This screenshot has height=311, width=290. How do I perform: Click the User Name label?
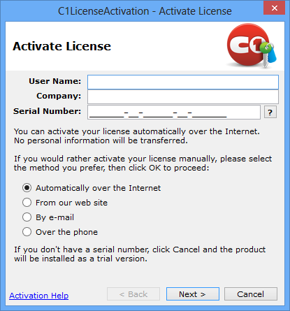55,81
